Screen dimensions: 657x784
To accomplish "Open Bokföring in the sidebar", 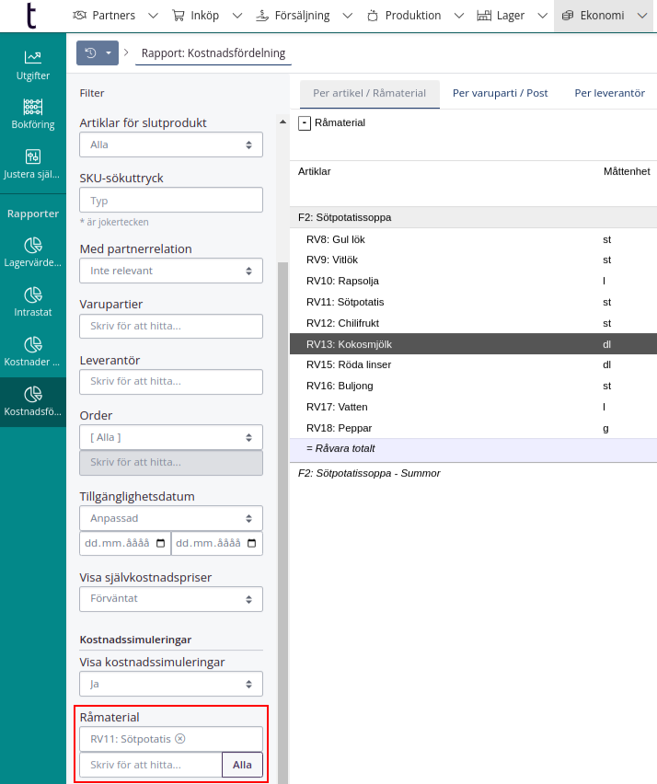I will click(x=33, y=113).
